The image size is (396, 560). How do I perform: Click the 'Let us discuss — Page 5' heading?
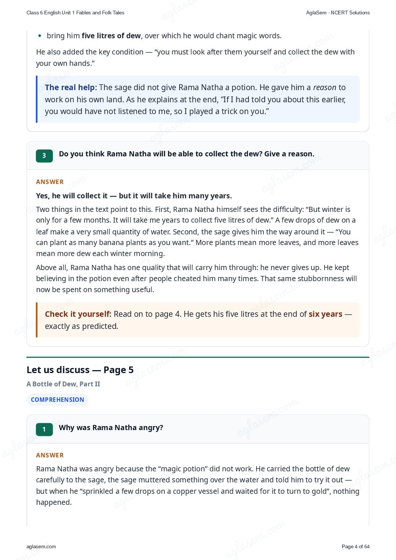coord(80,370)
